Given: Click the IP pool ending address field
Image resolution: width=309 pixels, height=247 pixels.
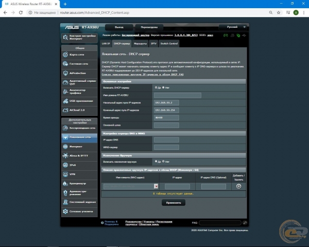Looking at the screenshot, I should [166, 110].
